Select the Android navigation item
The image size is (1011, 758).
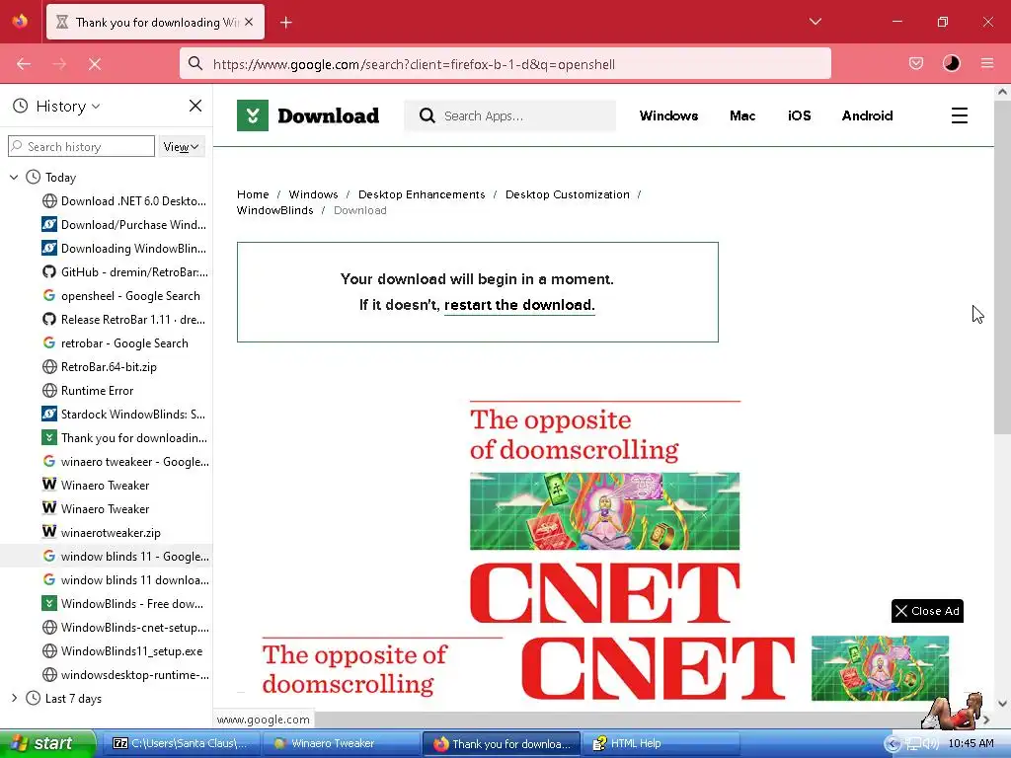[x=867, y=116]
